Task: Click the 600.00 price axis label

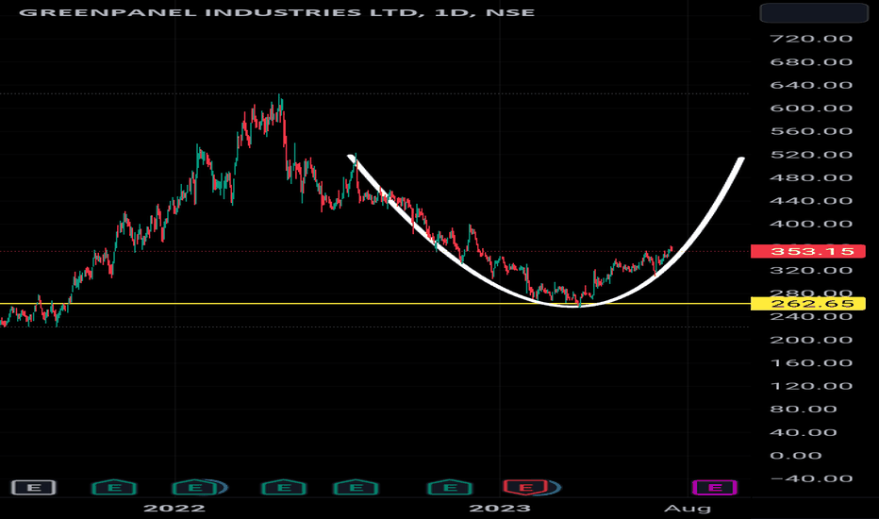Action: tap(811, 109)
